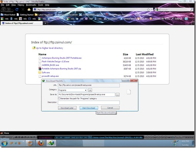196x148 pixels.
Task: Bookmark this page with the star icon
Action: point(148,10)
